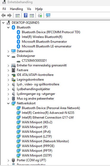110x166 pixels.
Task: Open the Handling menu
Action: [16, 9]
